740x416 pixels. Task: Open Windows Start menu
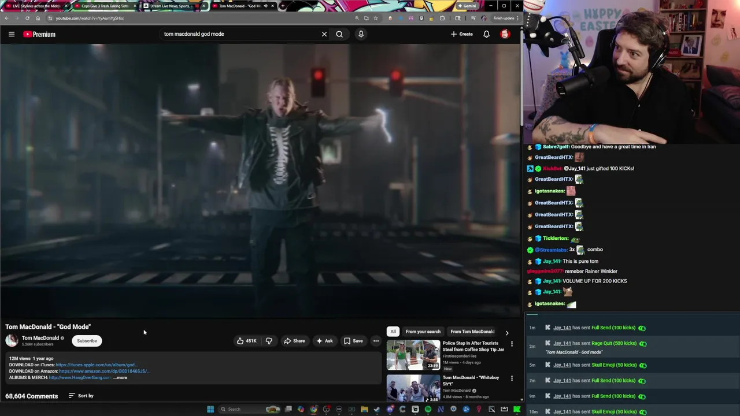(x=210, y=409)
